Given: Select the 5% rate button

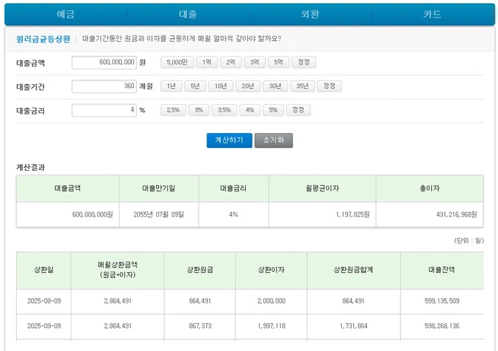Looking at the screenshot, I should coord(273,110).
